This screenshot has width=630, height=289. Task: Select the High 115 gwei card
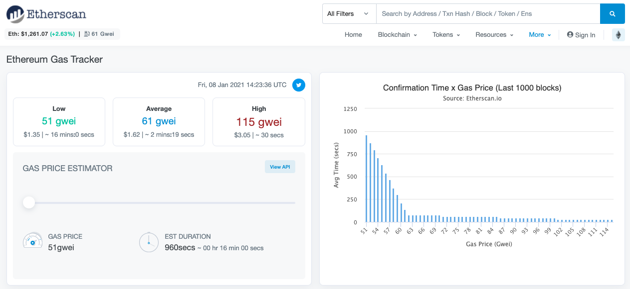click(x=259, y=122)
